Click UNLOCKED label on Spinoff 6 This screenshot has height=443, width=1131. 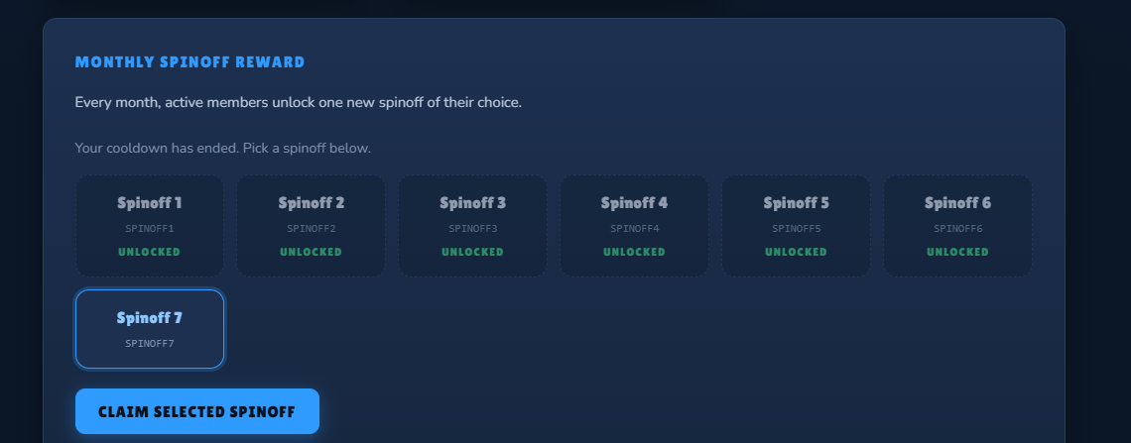click(x=957, y=252)
